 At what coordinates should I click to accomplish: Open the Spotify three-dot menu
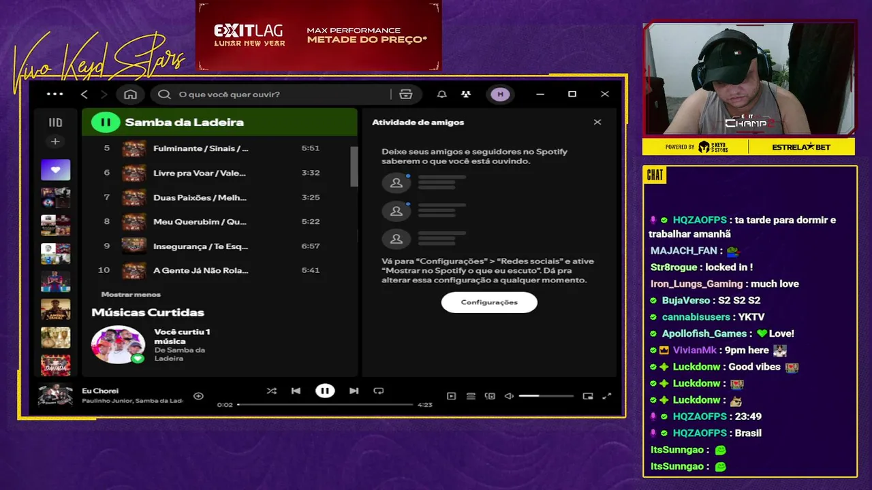coord(54,95)
